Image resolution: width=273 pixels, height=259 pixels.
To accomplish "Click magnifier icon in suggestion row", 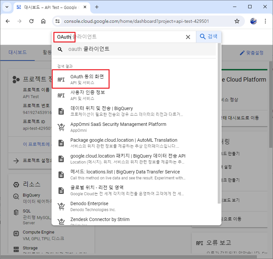I will click(60, 50).
